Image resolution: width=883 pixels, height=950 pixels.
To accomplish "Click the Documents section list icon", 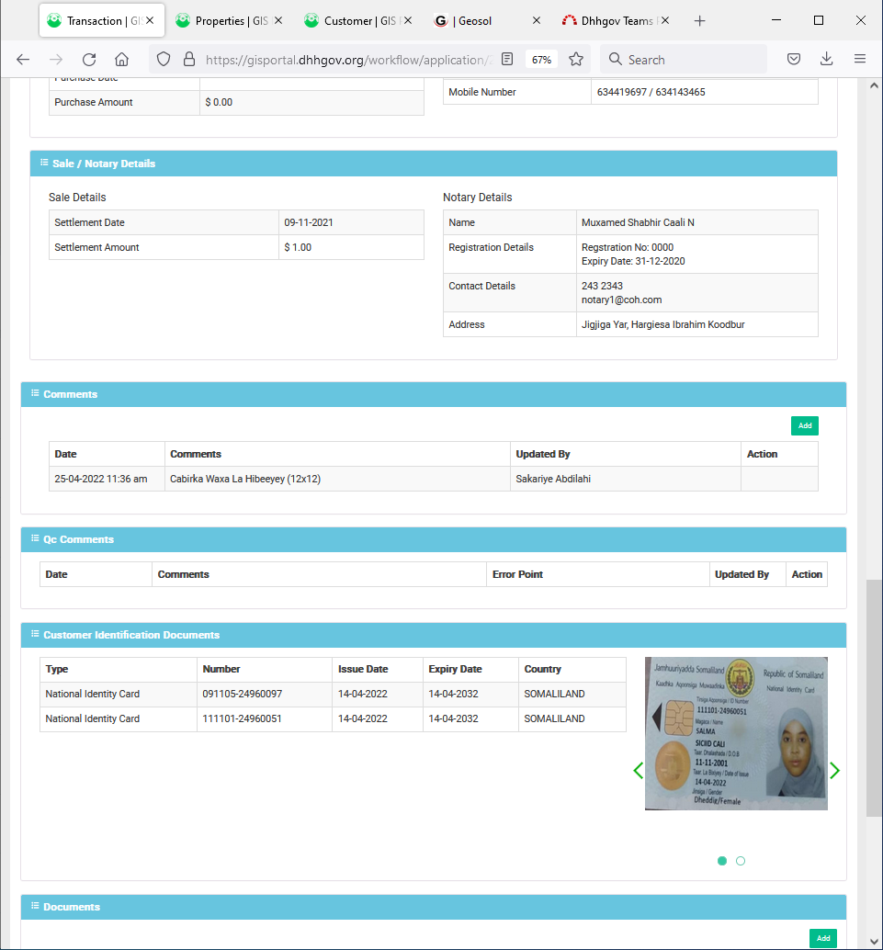I will click(x=35, y=906).
